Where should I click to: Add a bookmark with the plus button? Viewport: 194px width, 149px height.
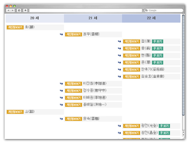pos(25,10)
